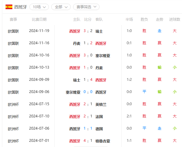
Task: Open the 全部 filter dropdown
Action: coord(61,7)
